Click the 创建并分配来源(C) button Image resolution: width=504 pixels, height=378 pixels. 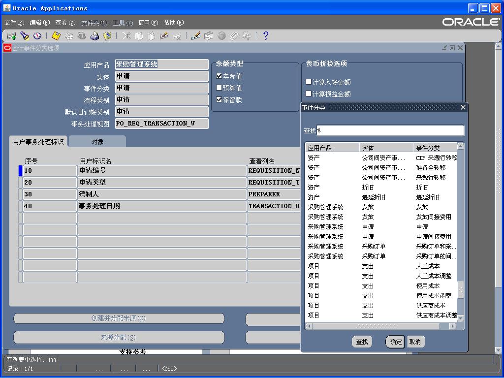[119, 318]
